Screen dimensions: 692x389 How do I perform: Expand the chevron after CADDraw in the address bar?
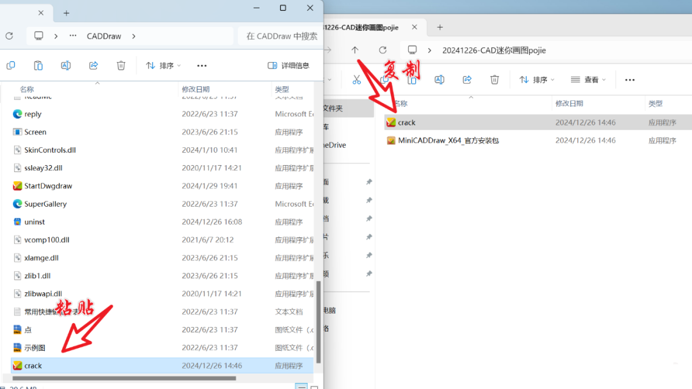click(134, 36)
